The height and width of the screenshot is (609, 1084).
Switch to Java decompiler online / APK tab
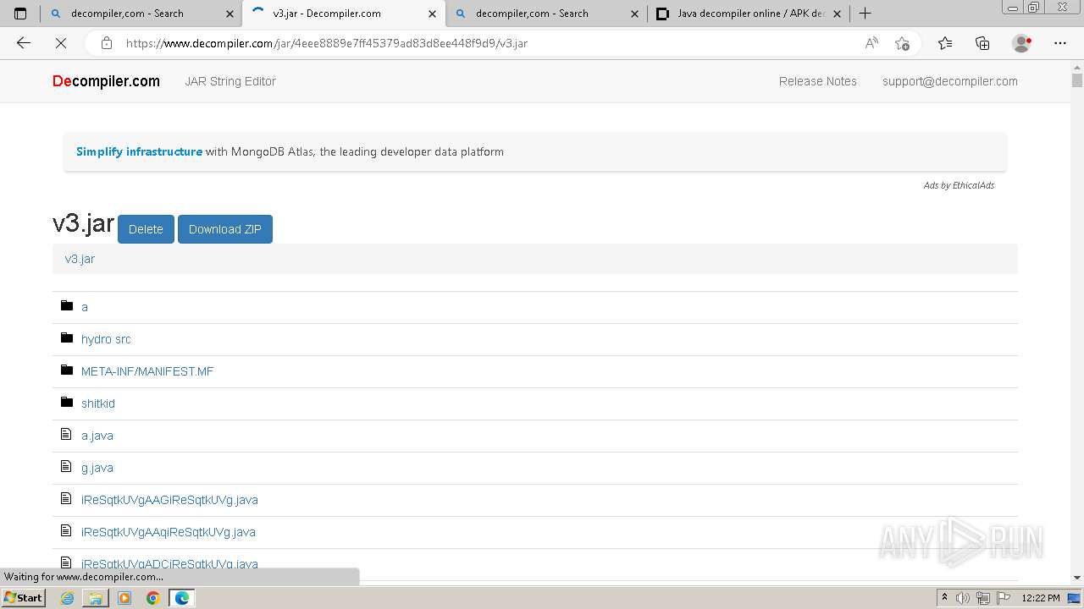[x=749, y=14]
